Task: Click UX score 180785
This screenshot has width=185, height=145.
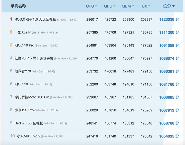Action: point(146,32)
